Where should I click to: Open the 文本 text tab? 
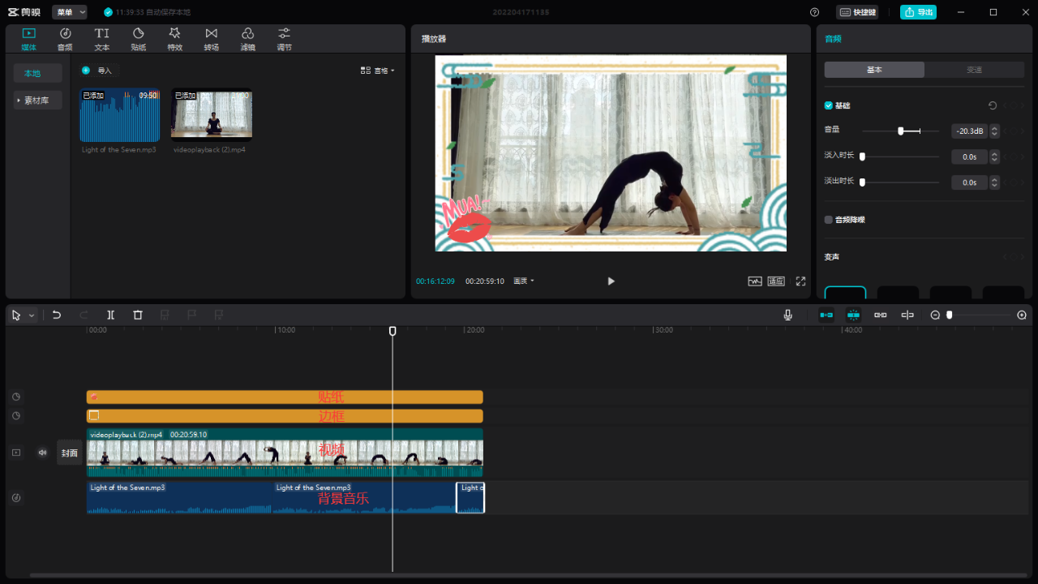101,38
